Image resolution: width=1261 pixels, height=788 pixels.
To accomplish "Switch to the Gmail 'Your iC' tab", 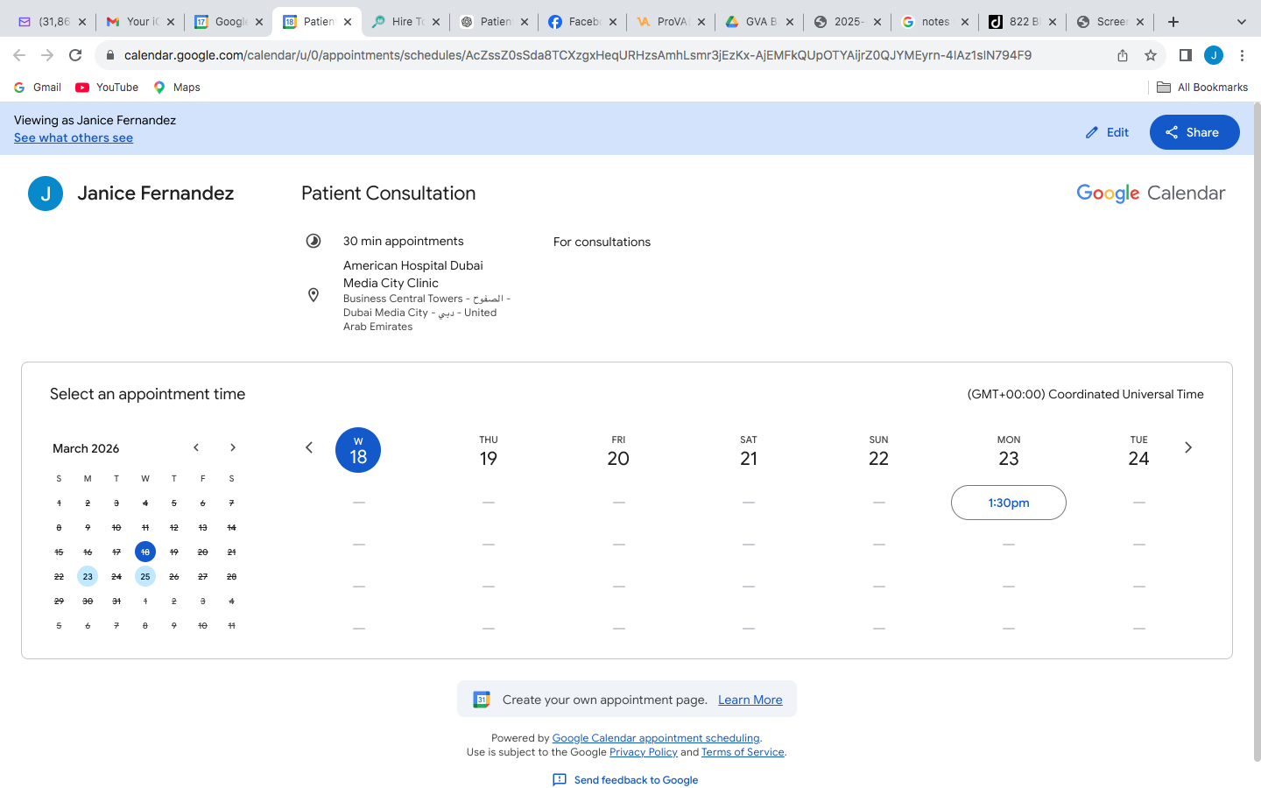I will tap(140, 22).
